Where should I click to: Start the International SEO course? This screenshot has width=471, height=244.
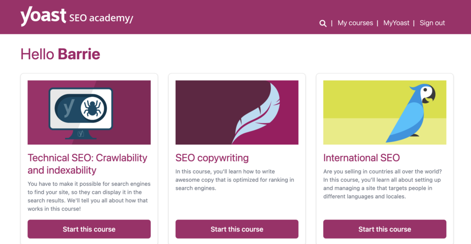pyautogui.click(x=385, y=229)
